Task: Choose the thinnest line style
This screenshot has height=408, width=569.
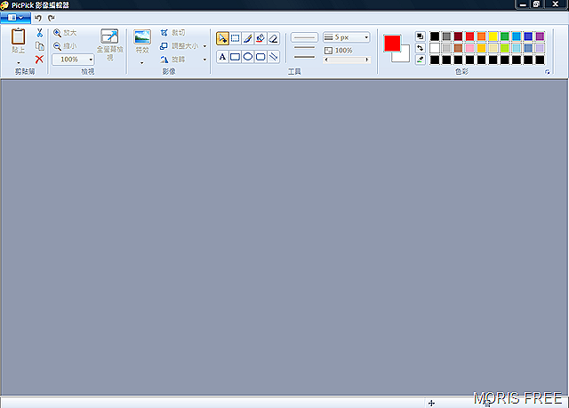Action: [x=304, y=37]
